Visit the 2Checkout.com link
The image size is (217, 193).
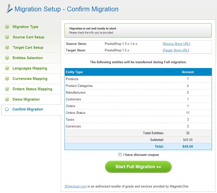(76, 186)
